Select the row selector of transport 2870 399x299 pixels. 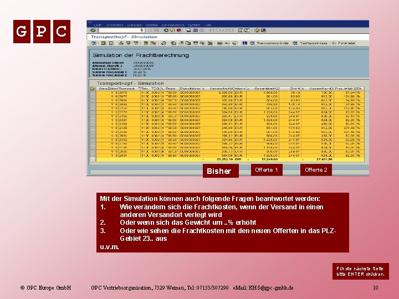93,93
